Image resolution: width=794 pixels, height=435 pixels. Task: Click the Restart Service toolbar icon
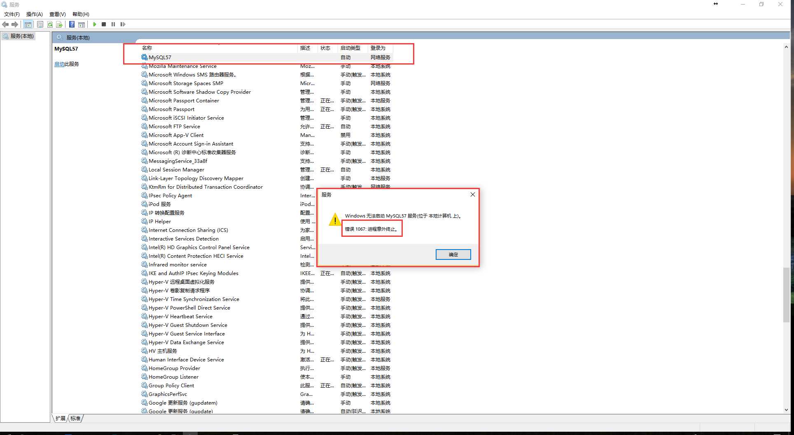pos(123,24)
